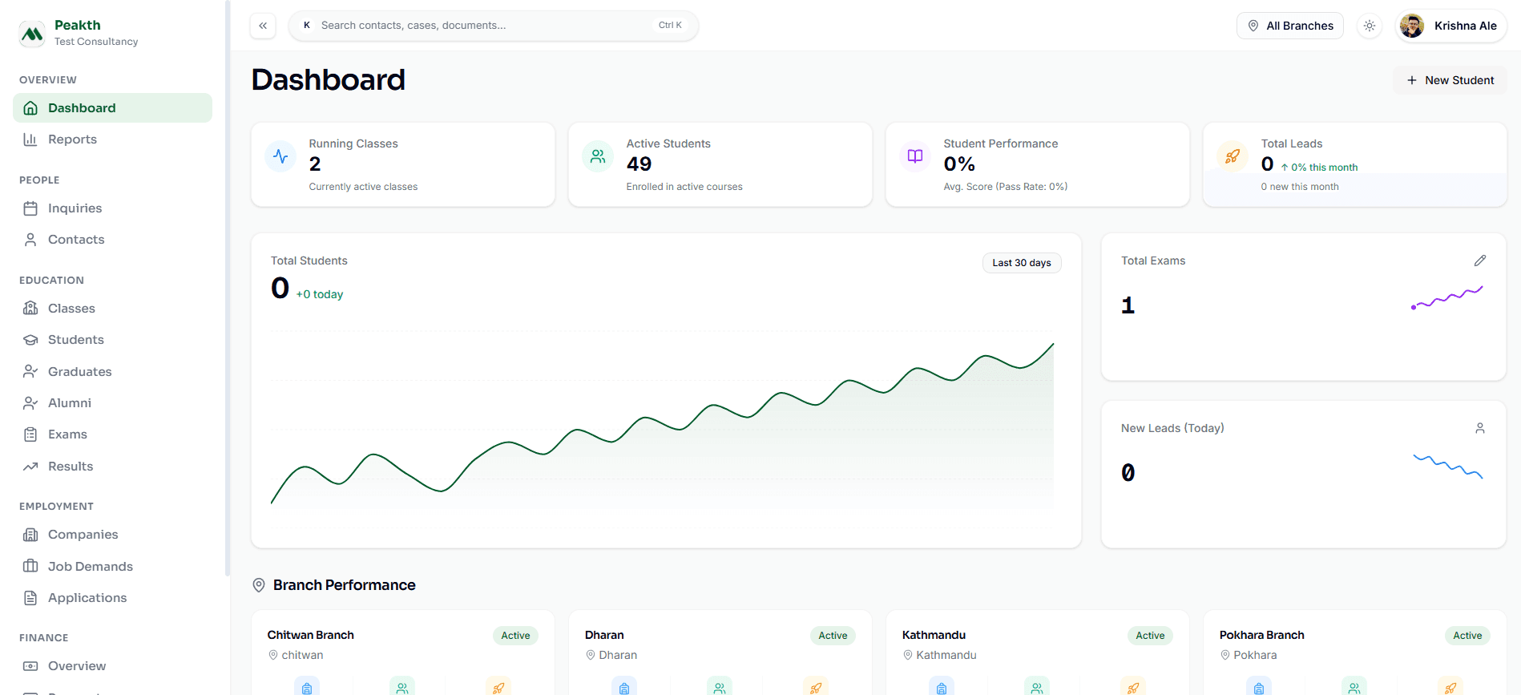The image size is (1521, 695).
Task: Click the 49 Active Students value
Action: click(x=639, y=164)
